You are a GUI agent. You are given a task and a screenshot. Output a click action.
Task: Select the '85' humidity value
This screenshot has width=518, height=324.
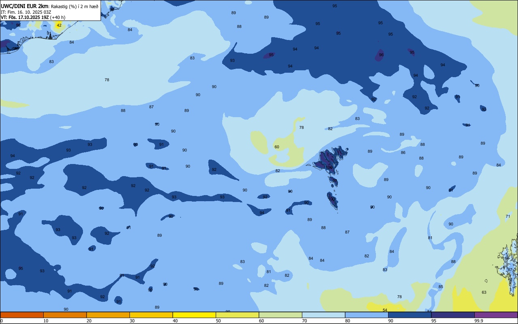(441, 287)
